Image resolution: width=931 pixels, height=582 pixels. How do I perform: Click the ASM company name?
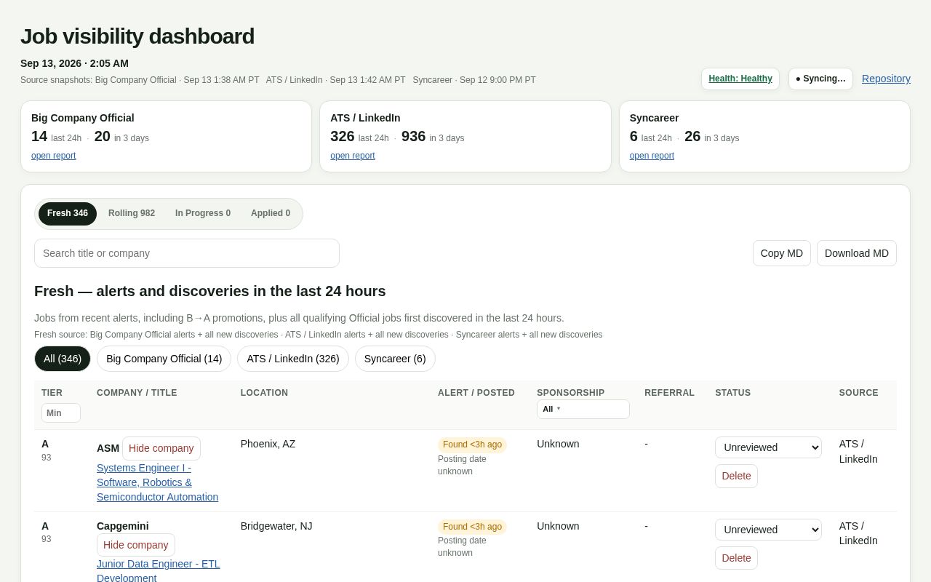(x=108, y=448)
